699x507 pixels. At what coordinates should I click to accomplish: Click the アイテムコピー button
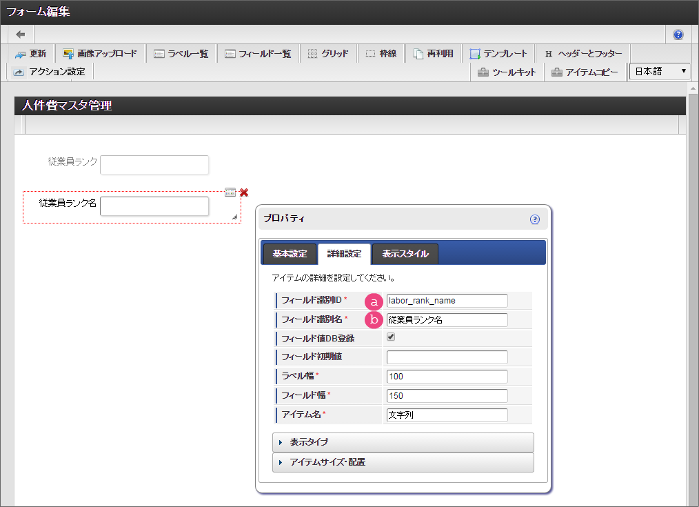pos(585,72)
